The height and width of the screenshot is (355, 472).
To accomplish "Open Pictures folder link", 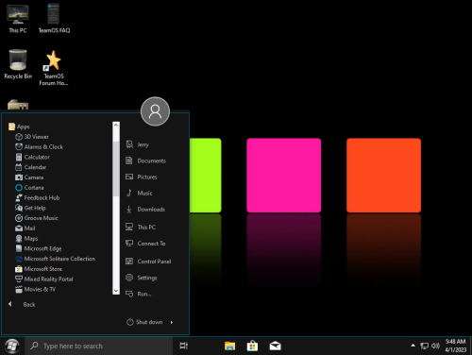I will click(x=142, y=177).
